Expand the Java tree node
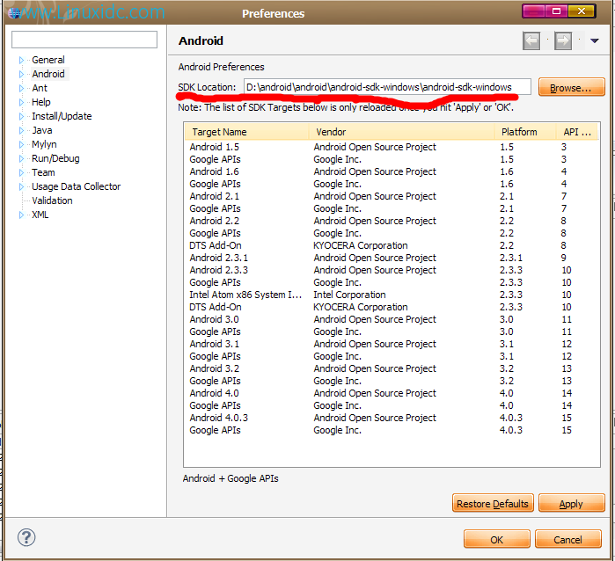 [x=21, y=130]
